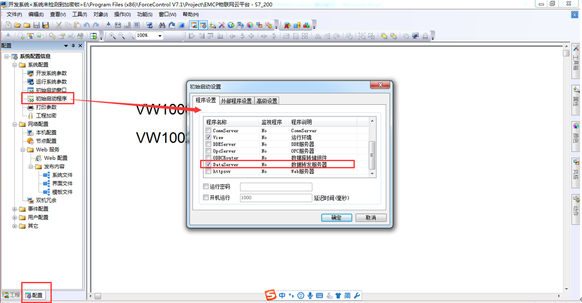582x303 pixels.
Task: Uncheck the DataServer checkbox
Action: tap(208, 164)
